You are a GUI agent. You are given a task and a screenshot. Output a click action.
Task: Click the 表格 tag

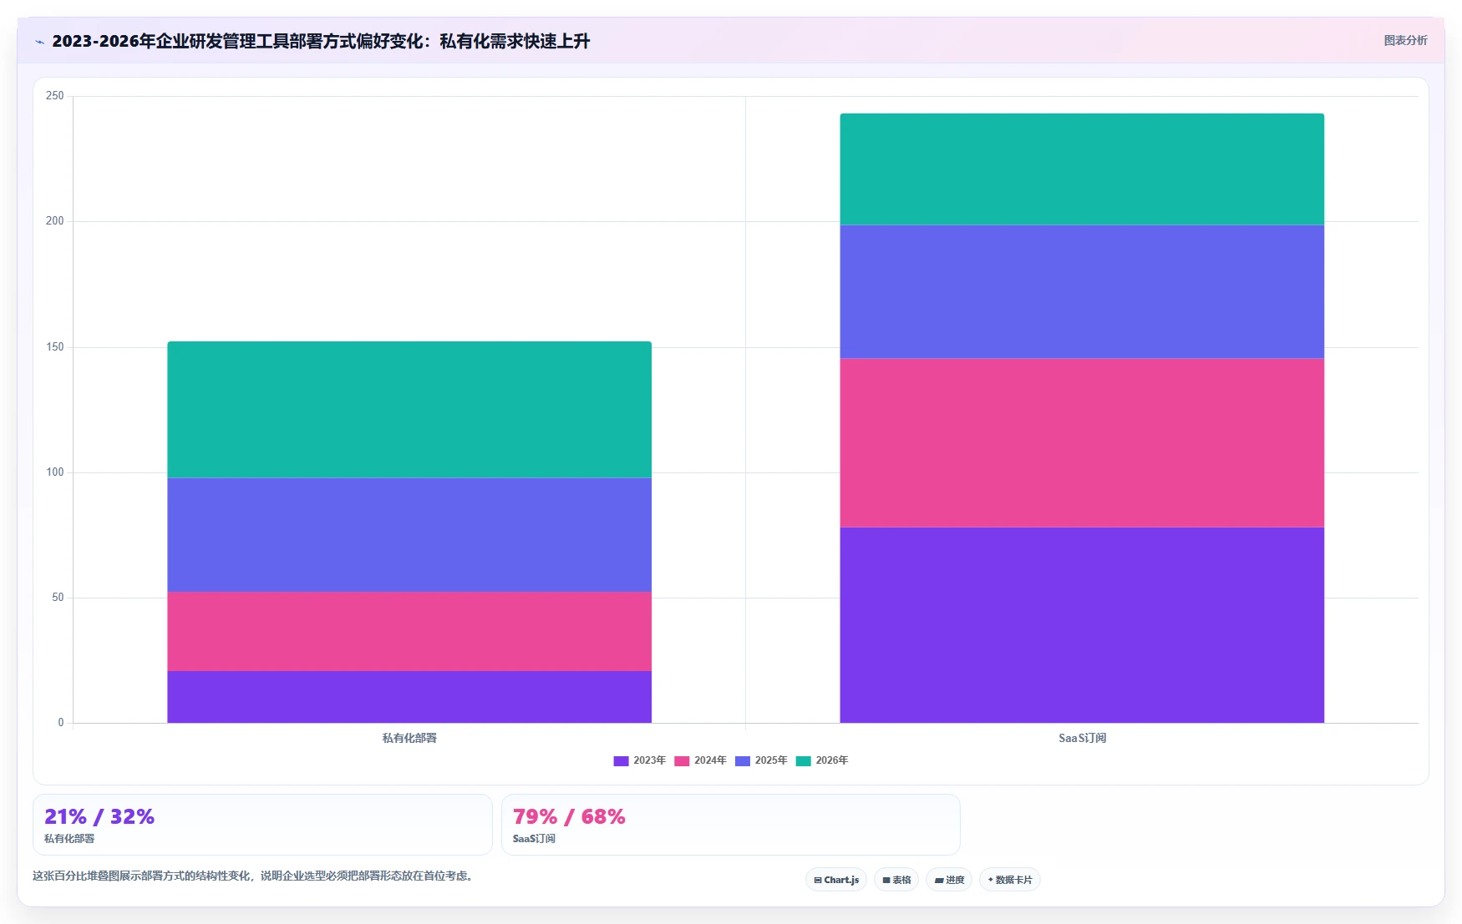pos(896,880)
